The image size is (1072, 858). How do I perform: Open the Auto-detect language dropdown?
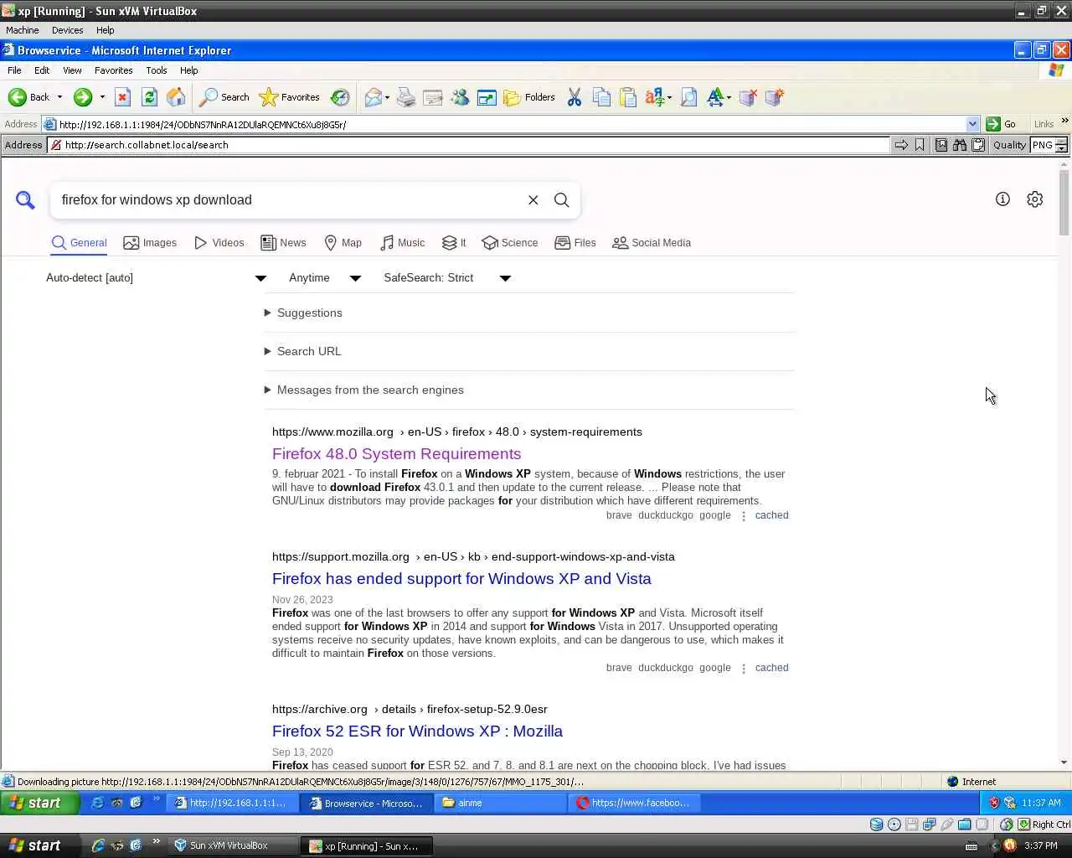[156, 278]
